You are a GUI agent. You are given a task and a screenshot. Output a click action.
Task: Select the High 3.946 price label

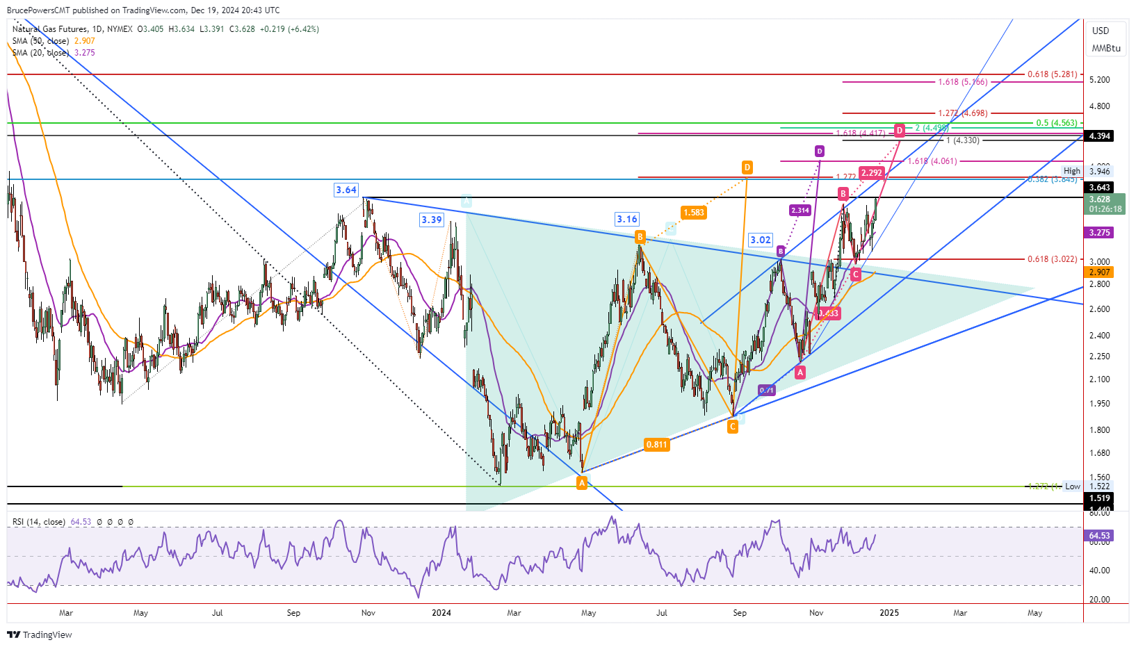point(1087,171)
